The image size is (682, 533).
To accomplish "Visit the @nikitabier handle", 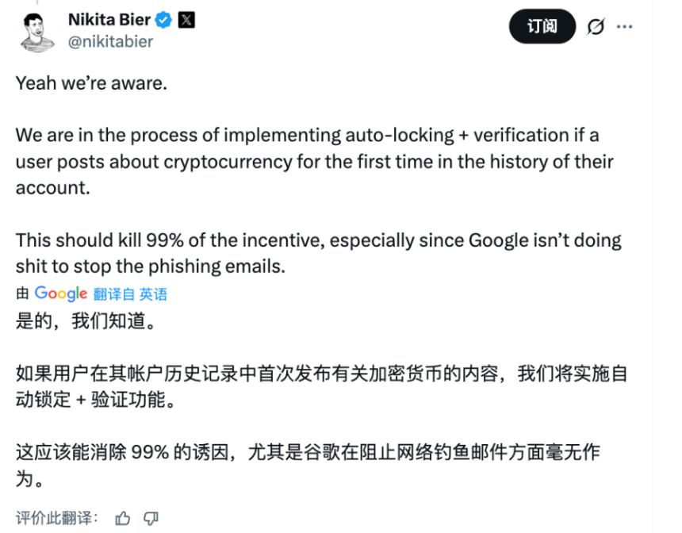I will (x=110, y=41).
